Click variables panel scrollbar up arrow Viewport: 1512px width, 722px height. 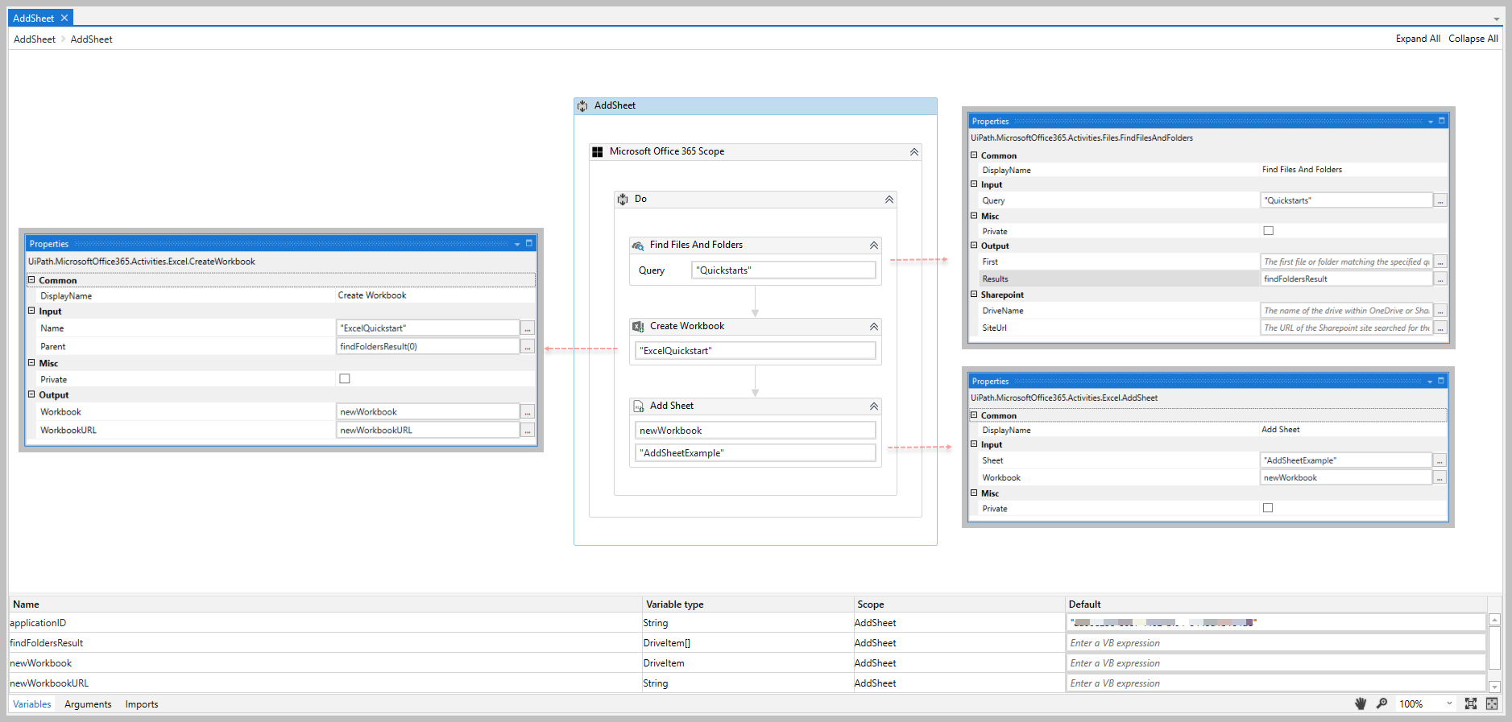[x=1494, y=620]
